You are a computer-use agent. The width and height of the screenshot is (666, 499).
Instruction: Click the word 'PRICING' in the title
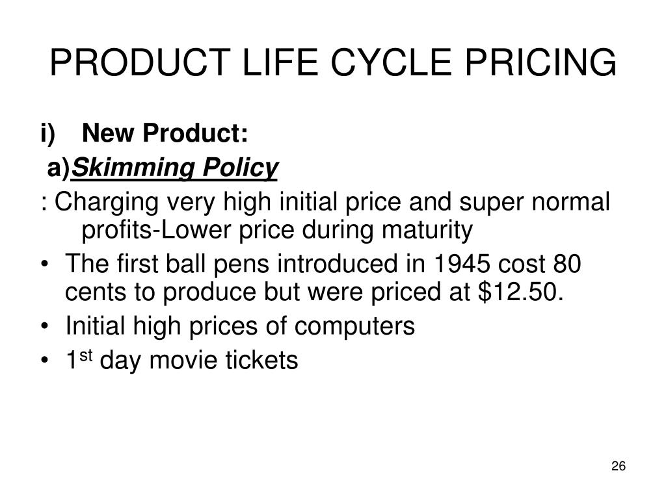[x=540, y=62]
